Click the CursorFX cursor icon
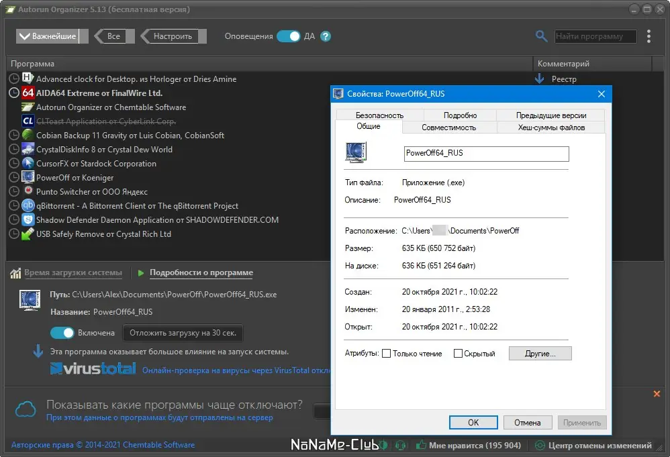 (28, 163)
